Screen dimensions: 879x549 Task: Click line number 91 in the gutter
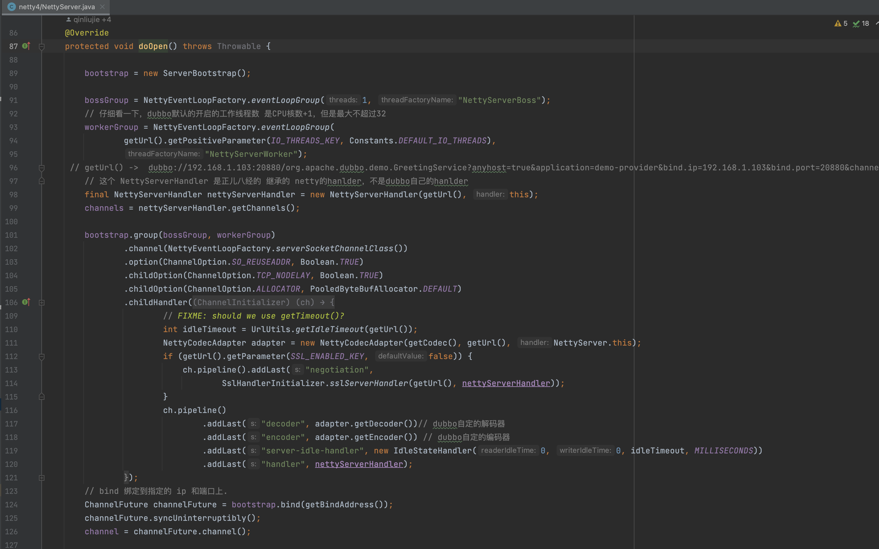click(13, 100)
